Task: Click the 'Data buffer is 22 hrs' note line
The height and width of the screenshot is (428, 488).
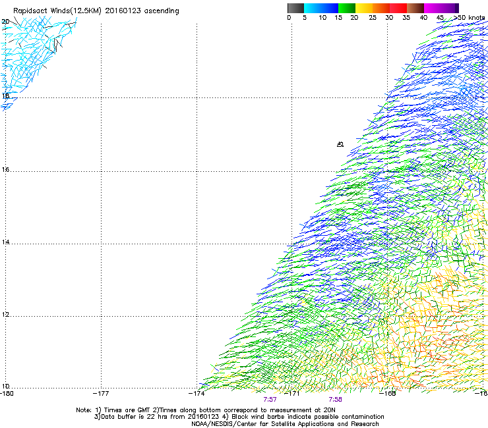Action: (x=239, y=417)
